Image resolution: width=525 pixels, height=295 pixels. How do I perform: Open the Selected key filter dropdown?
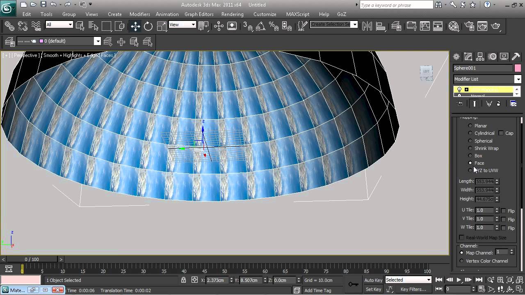point(429,280)
